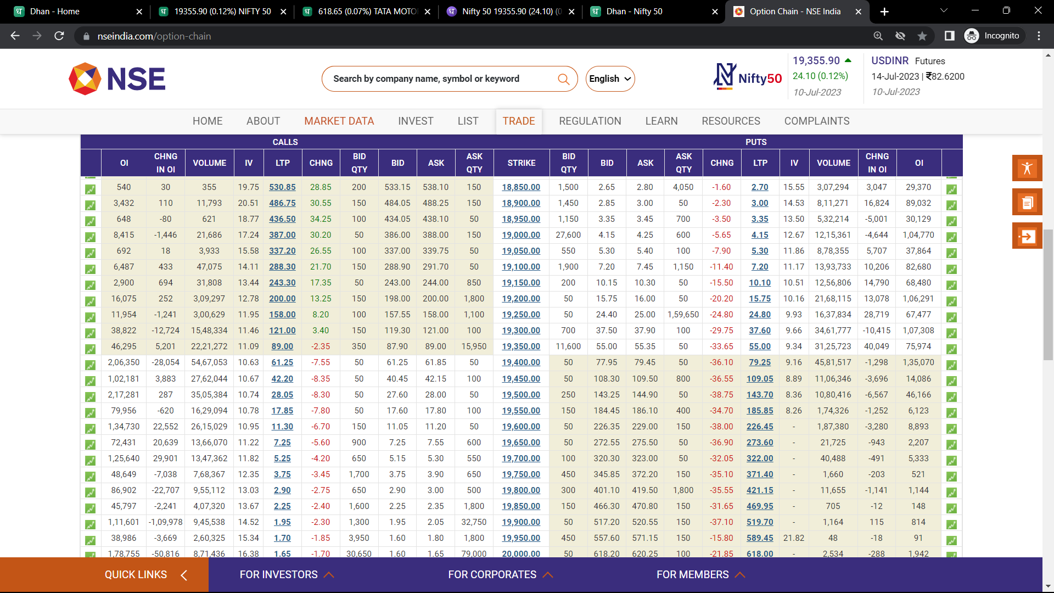Image resolution: width=1054 pixels, height=593 pixels.
Task: Click calls LTP 121.00 link
Action: pos(282,331)
